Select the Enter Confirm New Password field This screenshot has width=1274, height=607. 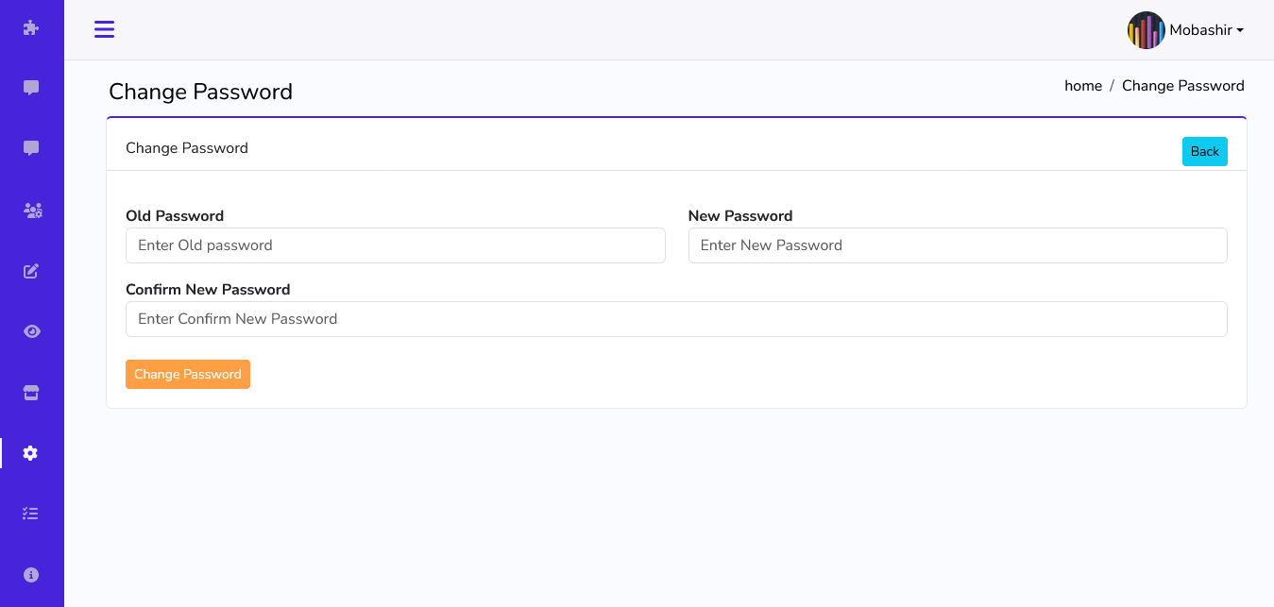676,319
